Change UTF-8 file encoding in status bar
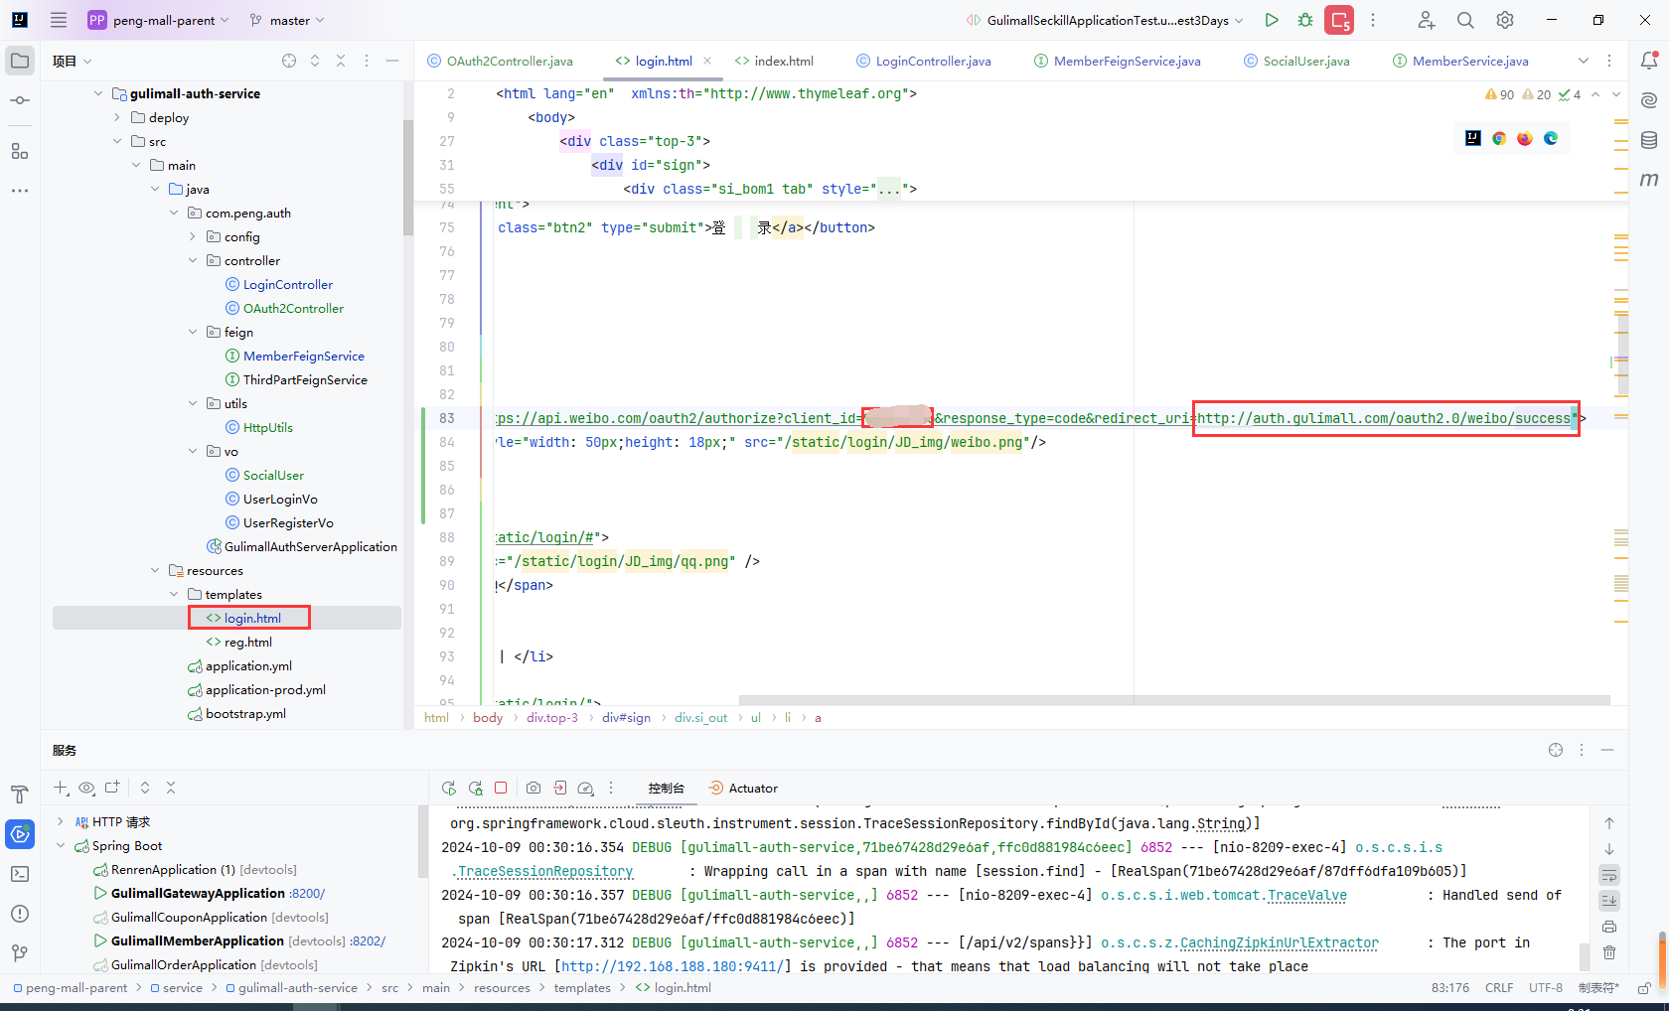The width and height of the screenshot is (1669, 1011). [1546, 988]
